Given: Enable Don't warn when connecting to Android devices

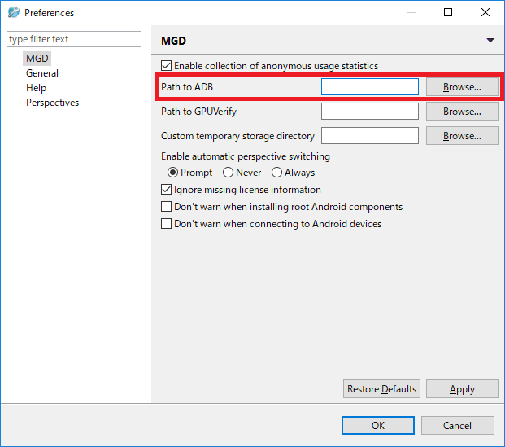Looking at the screenshot, I should 166,224.
